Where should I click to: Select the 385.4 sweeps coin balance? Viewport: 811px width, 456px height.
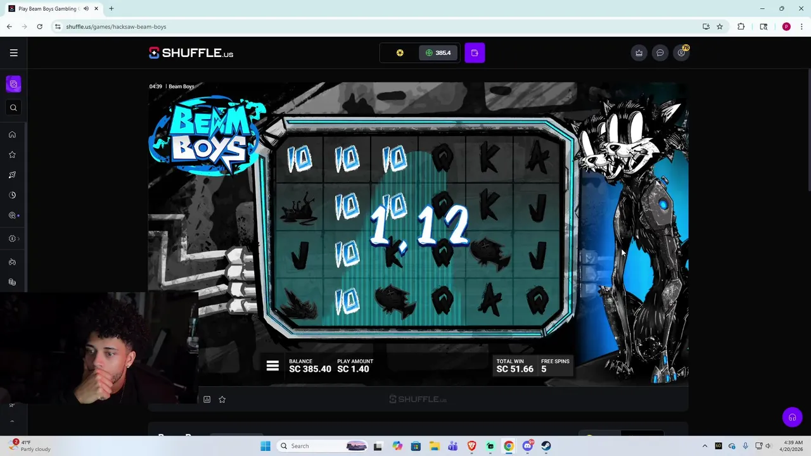tap(438, 53)
